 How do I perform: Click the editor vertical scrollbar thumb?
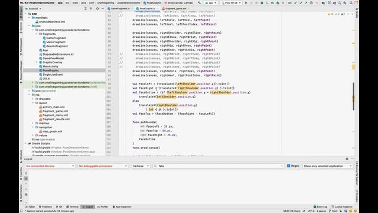(353, 96)
